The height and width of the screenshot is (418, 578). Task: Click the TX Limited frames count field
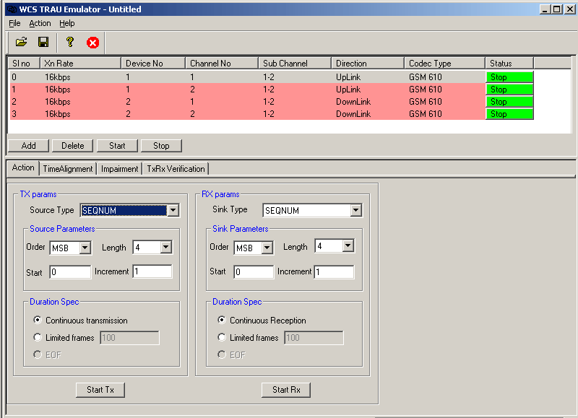pyautogui.click(x=129, y=338)
